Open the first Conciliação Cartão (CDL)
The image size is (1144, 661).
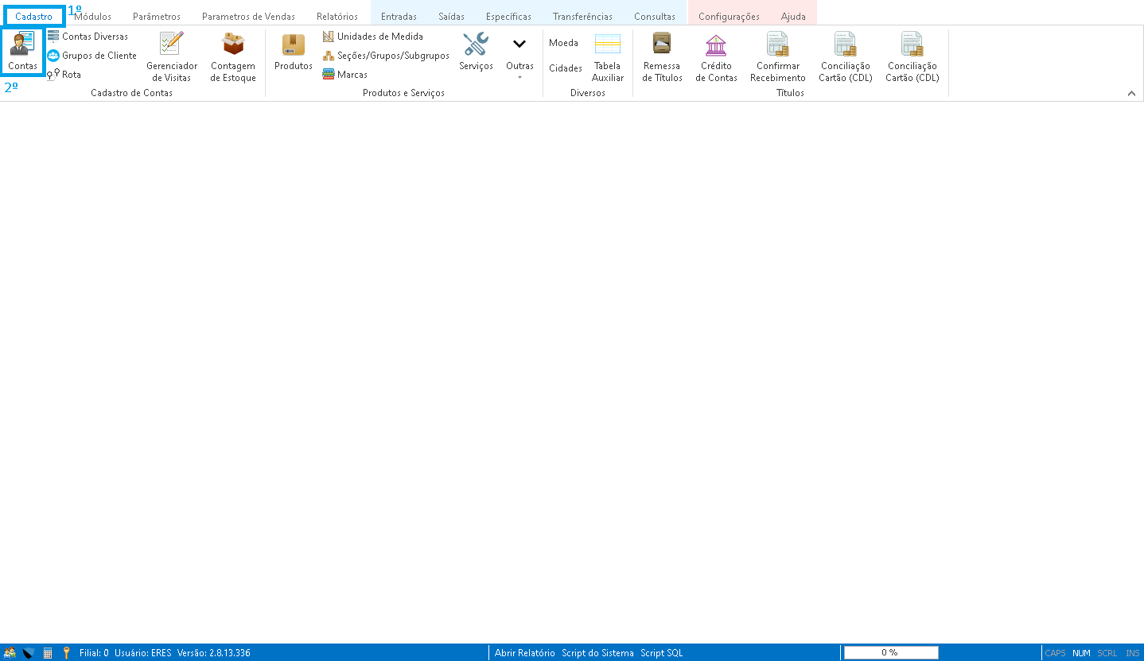coord(846,56)
